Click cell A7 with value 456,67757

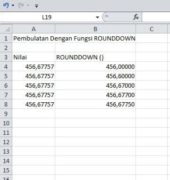click(x=34, y=95)
